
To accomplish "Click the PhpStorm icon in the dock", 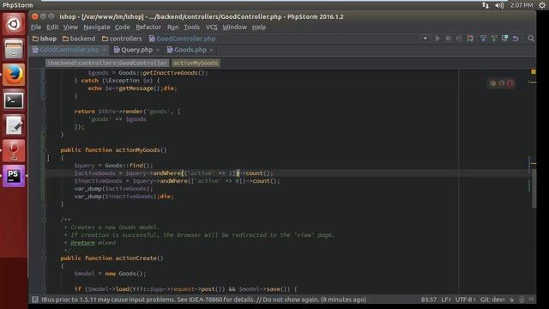I will point(14,176).
